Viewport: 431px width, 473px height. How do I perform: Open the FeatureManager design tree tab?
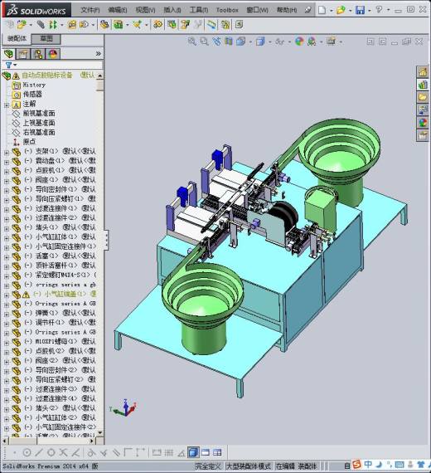9,54
